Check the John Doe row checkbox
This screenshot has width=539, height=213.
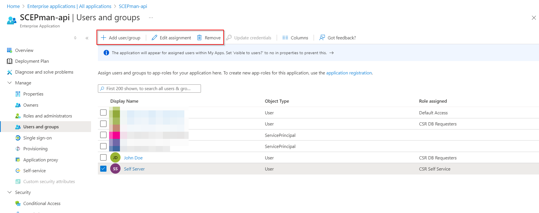coord(103,157)
